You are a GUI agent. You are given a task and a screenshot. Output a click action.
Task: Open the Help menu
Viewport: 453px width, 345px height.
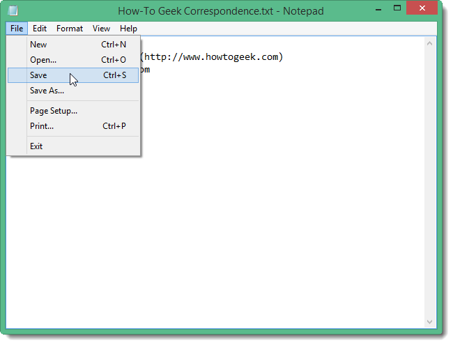128,29
